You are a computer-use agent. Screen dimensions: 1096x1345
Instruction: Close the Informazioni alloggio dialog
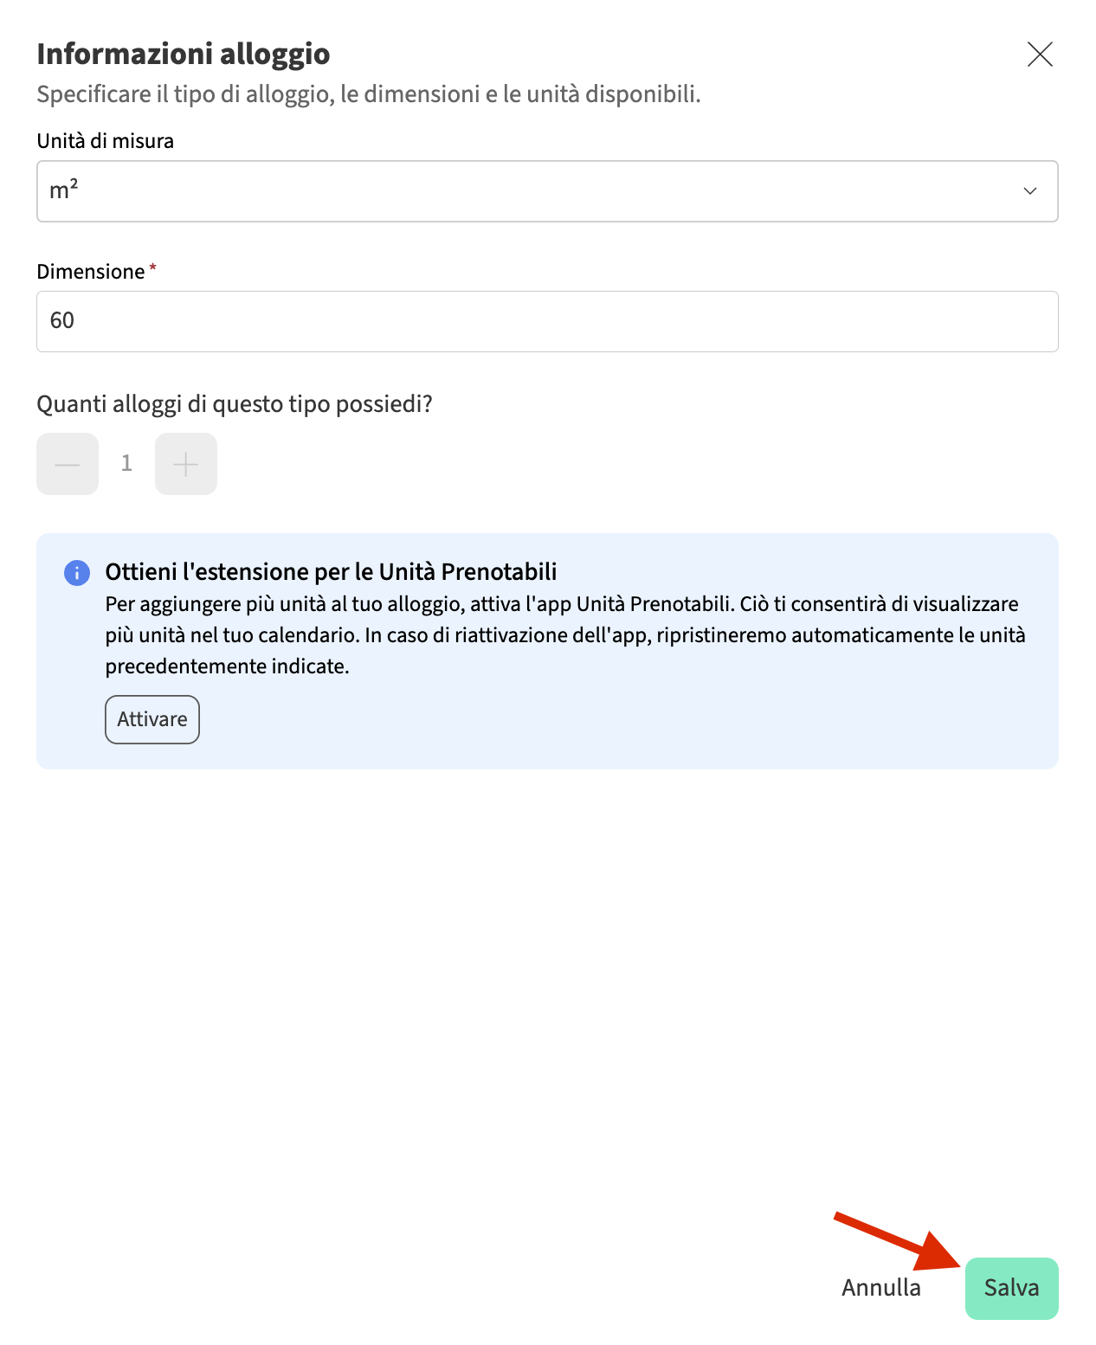click(1039, 55)
